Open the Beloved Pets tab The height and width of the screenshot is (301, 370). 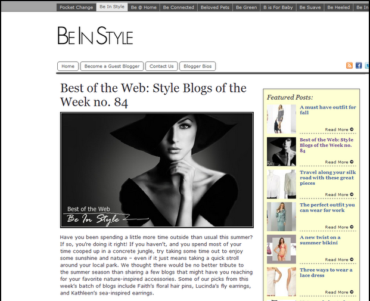click(215, 7)
